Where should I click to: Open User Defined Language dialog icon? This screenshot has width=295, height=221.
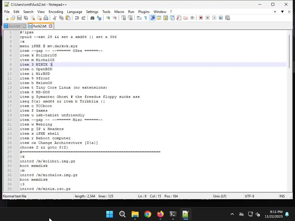(x=159, y=18)
